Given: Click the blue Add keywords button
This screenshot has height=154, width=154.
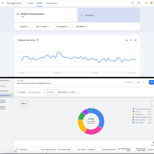Looking at the screenshot, I should 151,82.
